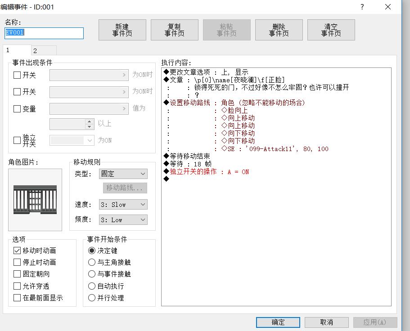
Task: Click the 新建事件页 button
Action: tap(122, 30)
